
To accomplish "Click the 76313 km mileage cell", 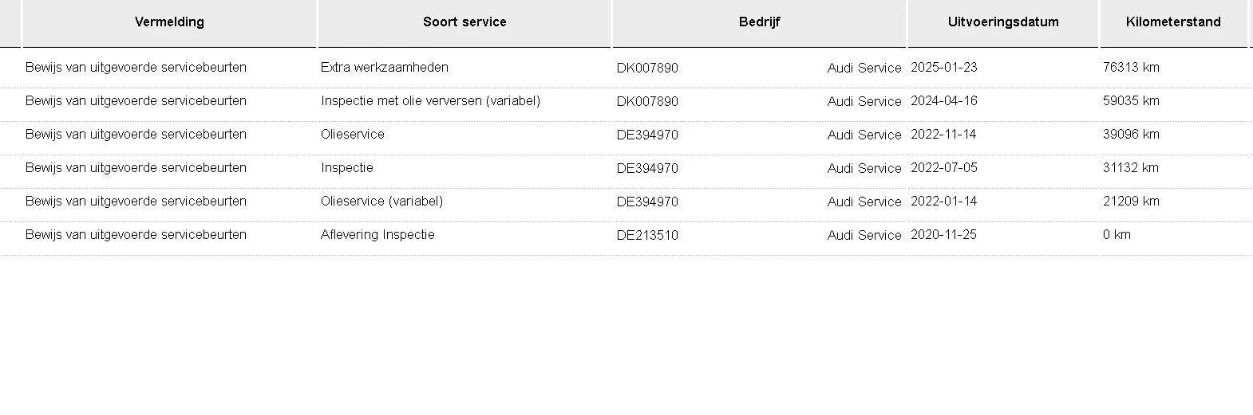I will (1131, 68).
